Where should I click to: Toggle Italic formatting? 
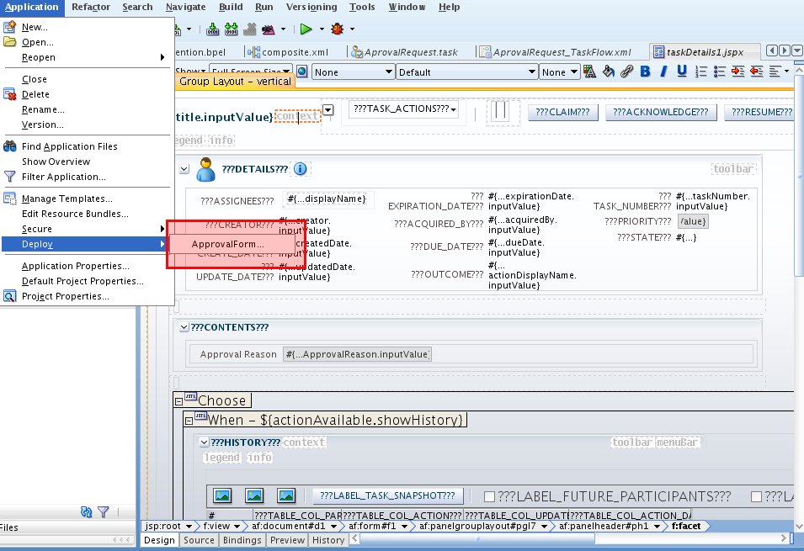pos(663,72)
